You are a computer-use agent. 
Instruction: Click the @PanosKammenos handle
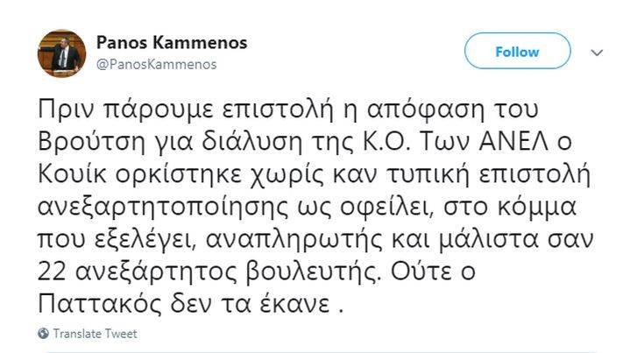click(x=156, y=64)
